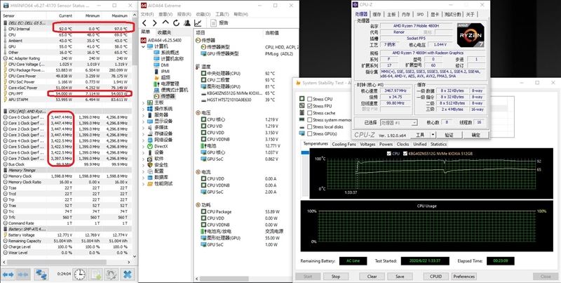Expand the 多媒体 tree node

(x=143, y=128)
